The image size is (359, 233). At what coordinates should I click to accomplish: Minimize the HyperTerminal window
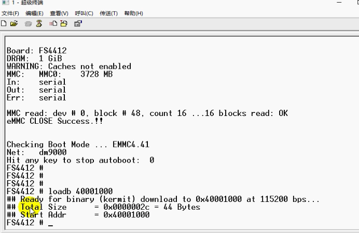pyautogui.click(x=339, y=2)
